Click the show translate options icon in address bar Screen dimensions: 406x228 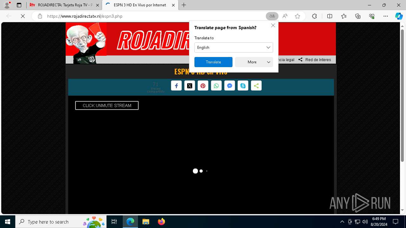(x=272, y=16)
